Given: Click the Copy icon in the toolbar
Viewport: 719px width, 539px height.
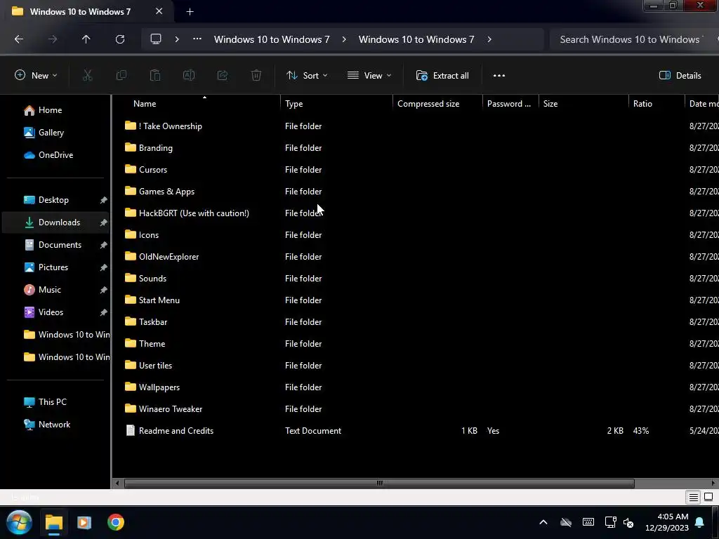Looking at the screenshot, I should [x=121, y=76].
